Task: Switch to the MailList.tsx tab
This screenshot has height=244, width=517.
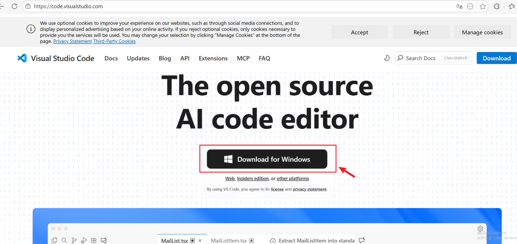Action: pyautogui.click(x=182, y=239)
